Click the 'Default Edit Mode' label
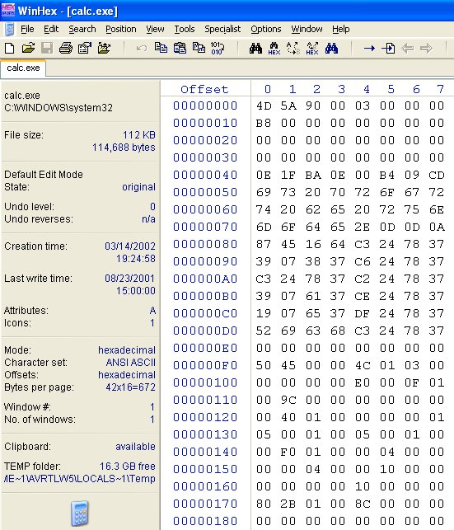 pos(44,175)
